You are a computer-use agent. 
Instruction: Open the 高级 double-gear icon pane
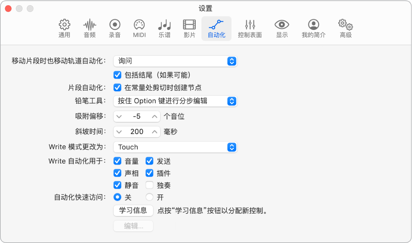click(x=345, y=24)
